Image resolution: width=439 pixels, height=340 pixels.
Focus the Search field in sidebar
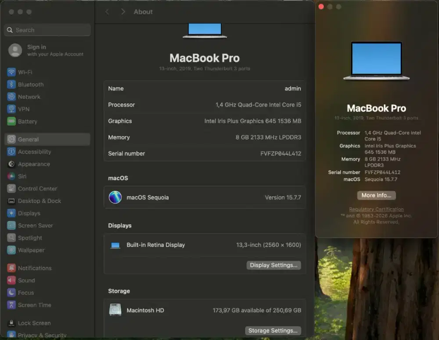[x=47, y=30]
